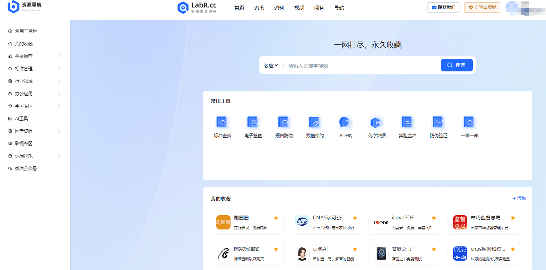Image resolution: width=546 pixels, height=270 pixels.
Task: Open the 化学数据 tool icon
Action: (376, 123)
